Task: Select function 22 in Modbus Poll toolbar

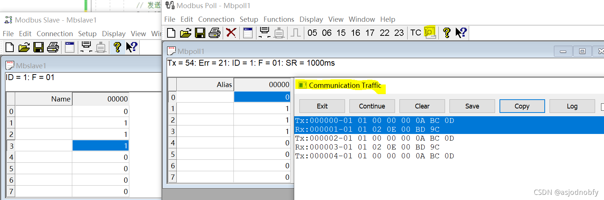Action: click(x=385, y=33)
